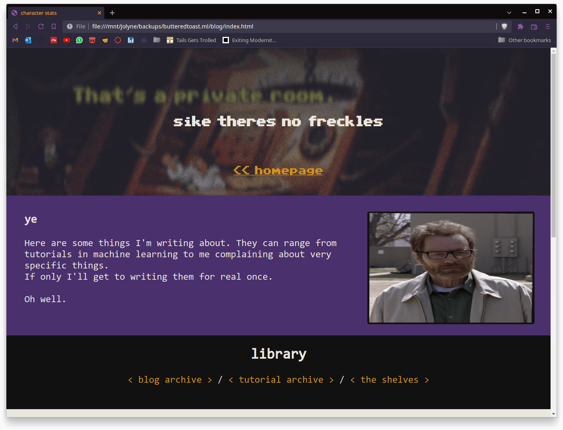
Task: Bookmark this page using the bookmark icon
Action: coord(54,26)
